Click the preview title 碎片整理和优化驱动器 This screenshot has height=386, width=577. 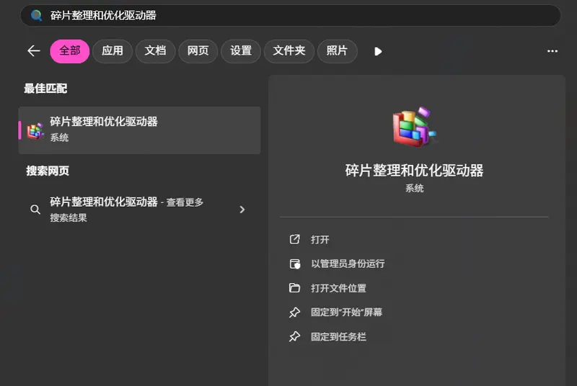click(414, 171)
